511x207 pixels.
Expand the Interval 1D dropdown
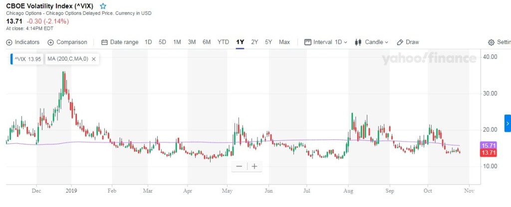click(326, 42)
